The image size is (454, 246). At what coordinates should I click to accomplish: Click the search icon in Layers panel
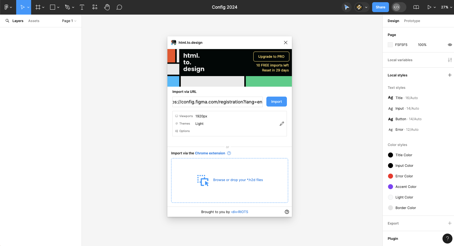click(x=7, y=21)
